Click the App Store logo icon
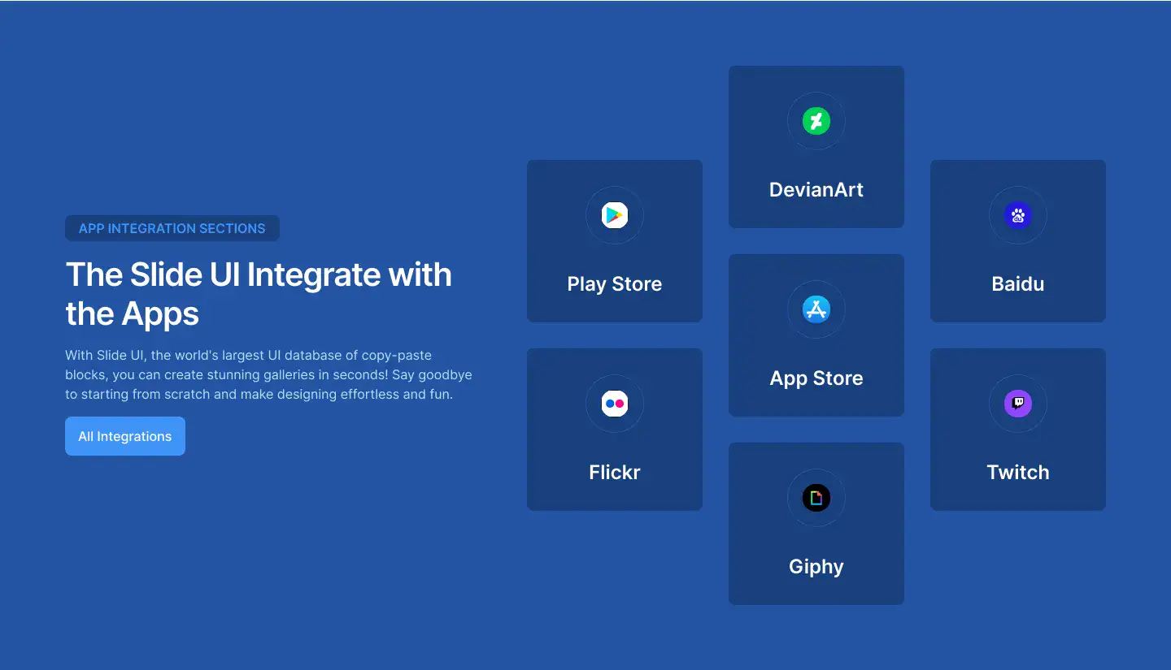The width and height of the screenshot is (1171, 670). (816, 309)
